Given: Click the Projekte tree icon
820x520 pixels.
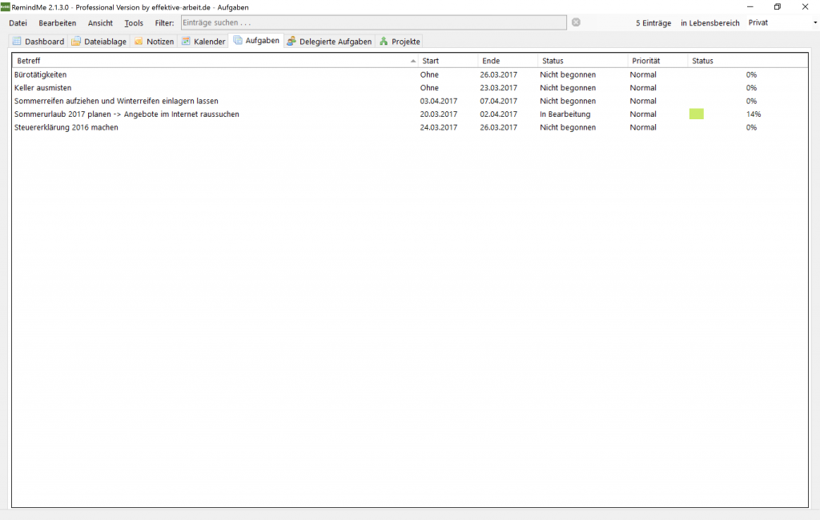Looking at the screenshot, I should (384, 42).
